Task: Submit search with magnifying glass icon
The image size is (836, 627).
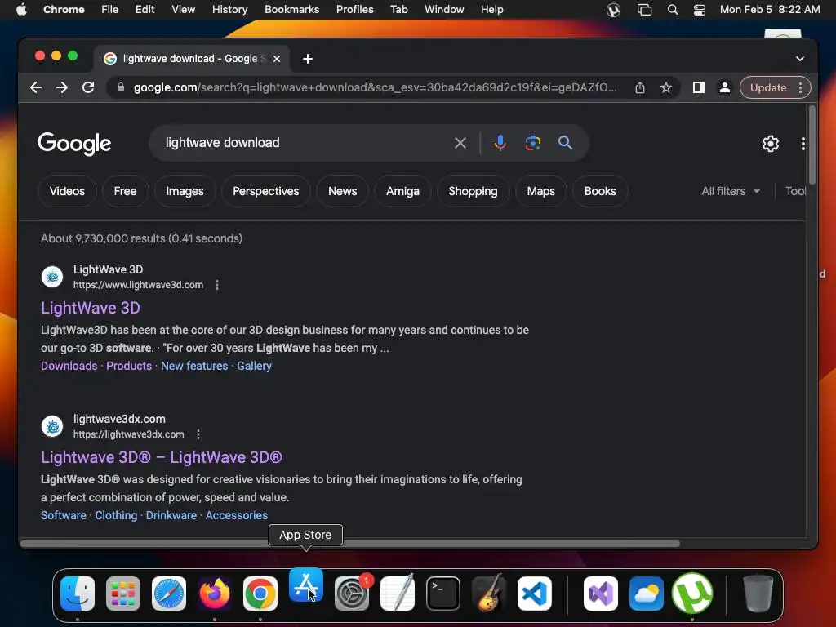Action: (565, 143)
